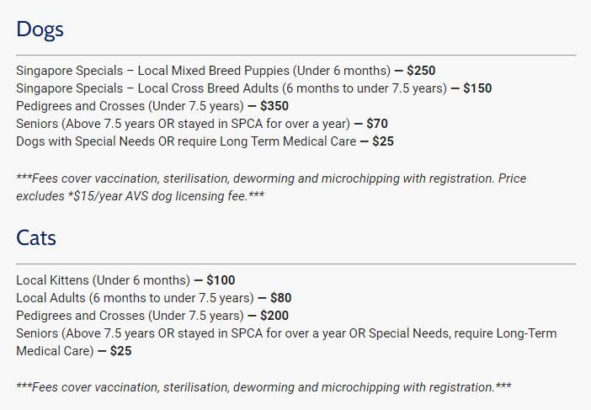591x410 pixels.
Task: Click the Dogs with Special Needs line
Action: click(x=186, y=141)
